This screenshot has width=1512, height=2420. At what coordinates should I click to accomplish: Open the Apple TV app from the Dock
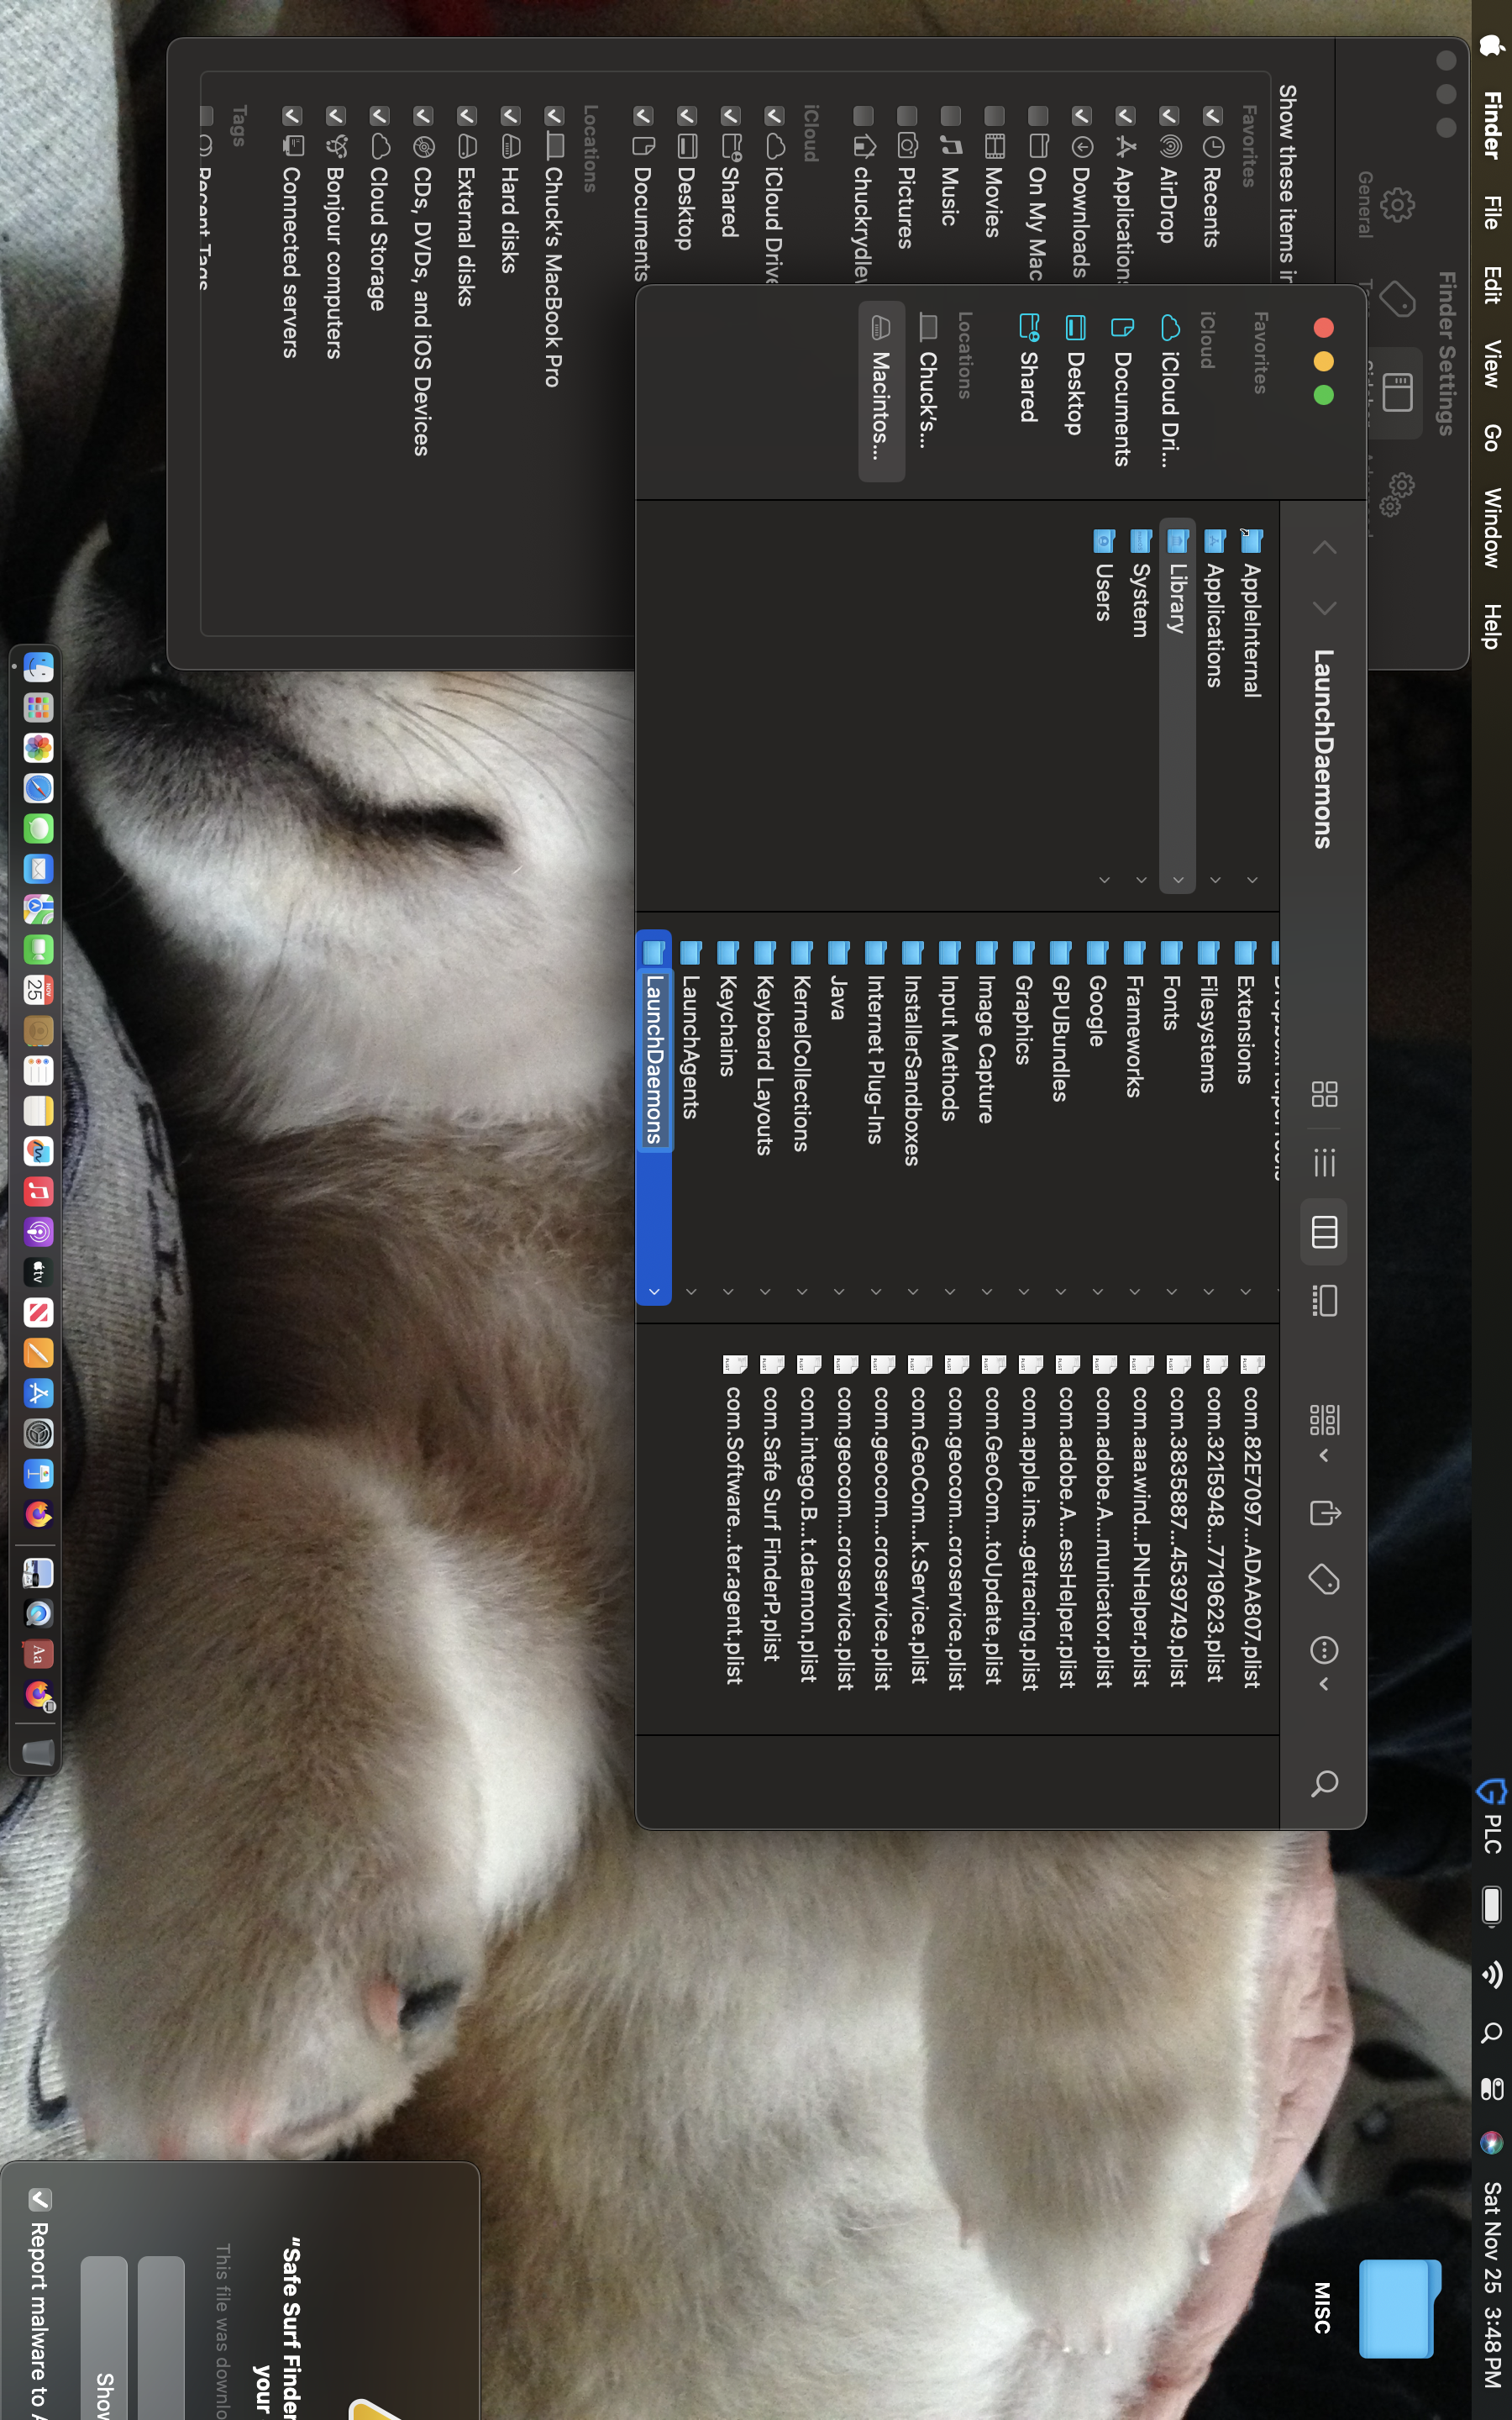coord(38,1273)
